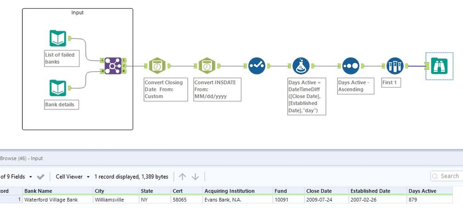Click the State column header
463x208 pixels.
(155, 191)
